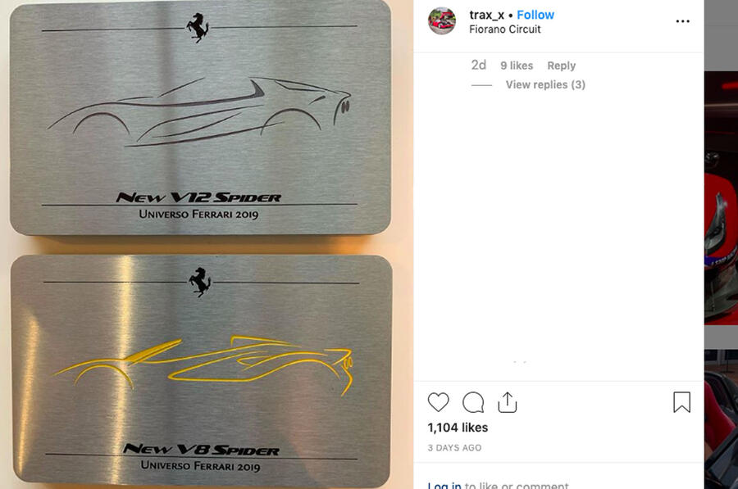Reply to the 2d-old comment
The image size is (738, 489).
[561, 66]
